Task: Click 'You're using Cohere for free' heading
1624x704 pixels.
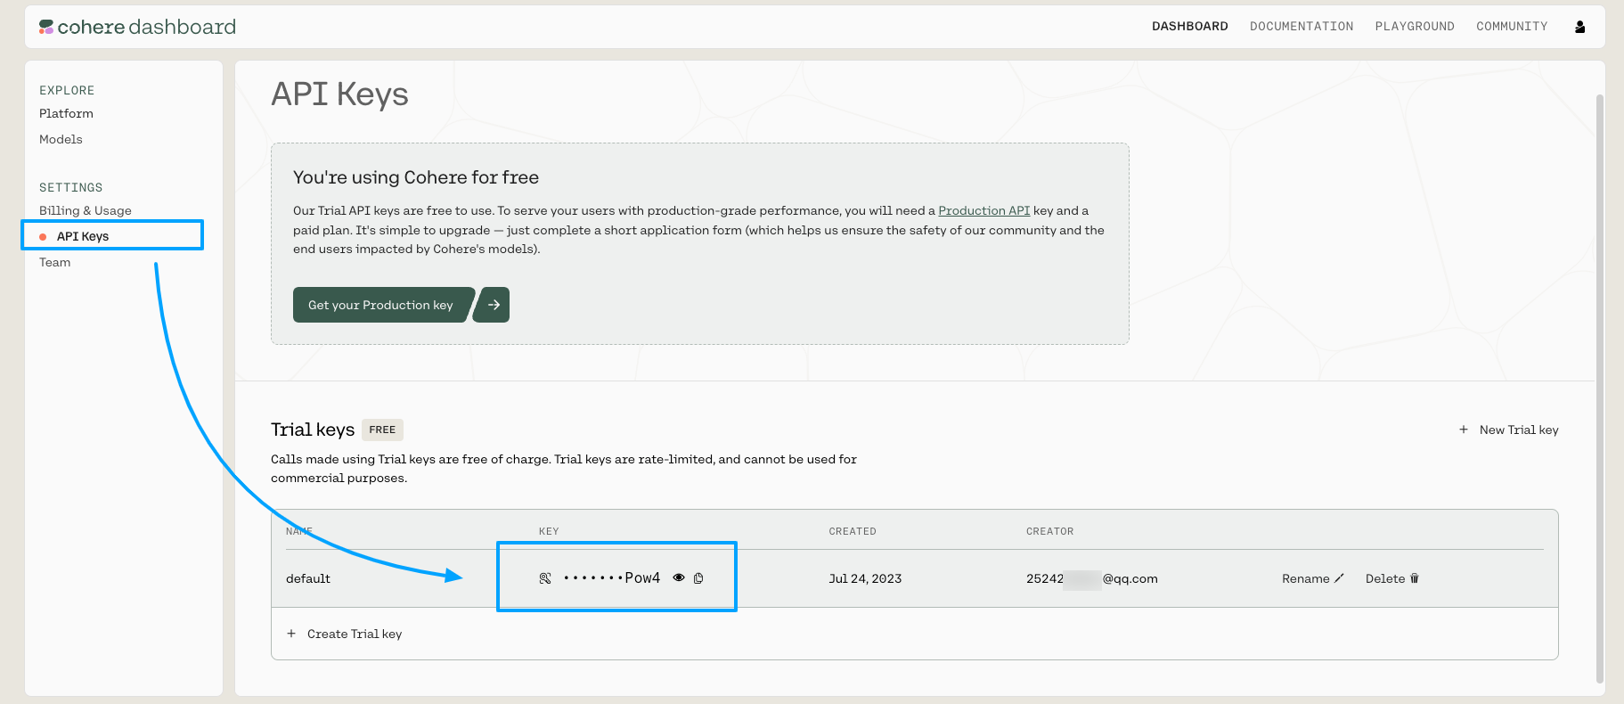Action: tap(416, 177)
